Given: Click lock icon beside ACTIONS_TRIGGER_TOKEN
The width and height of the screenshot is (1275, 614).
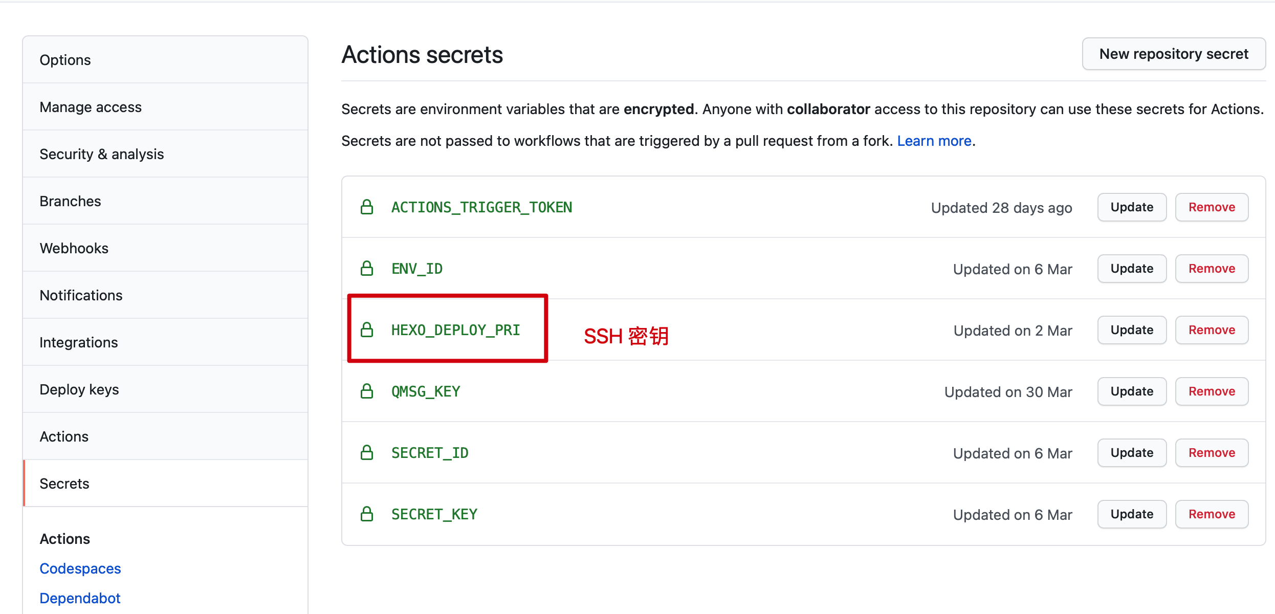Looking at the screenshot, I should point(367,207).
